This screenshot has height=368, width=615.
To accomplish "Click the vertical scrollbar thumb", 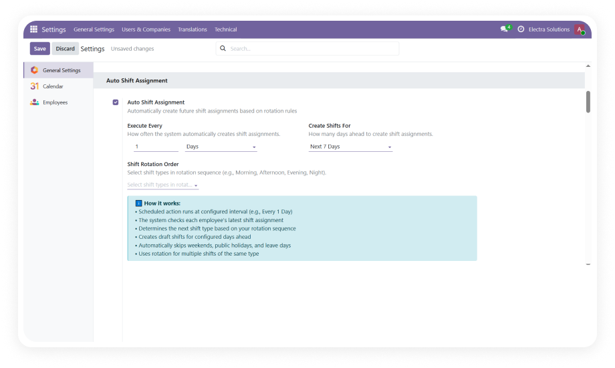I will [x=588, y=102].
